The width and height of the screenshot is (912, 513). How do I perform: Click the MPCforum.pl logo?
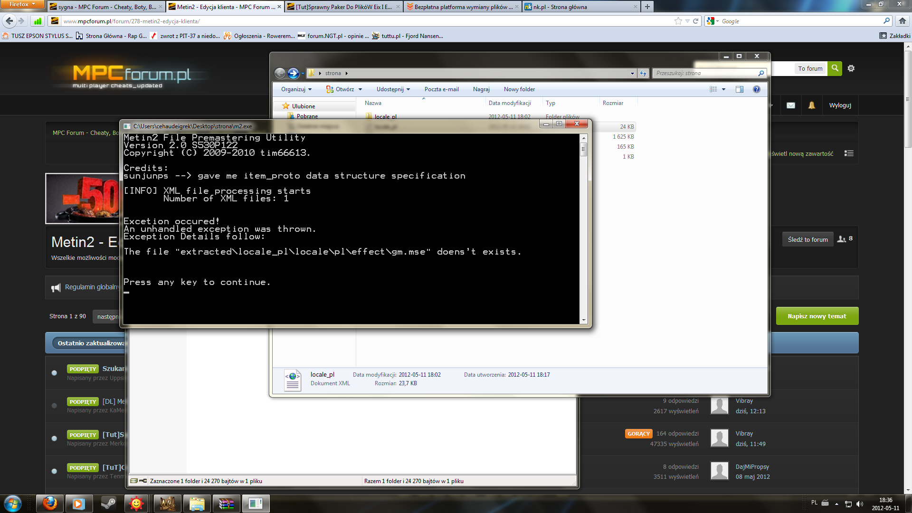(132, 76)
